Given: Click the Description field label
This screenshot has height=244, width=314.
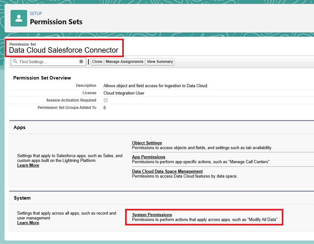Looking at the screenshot, I should coord(86,86).
